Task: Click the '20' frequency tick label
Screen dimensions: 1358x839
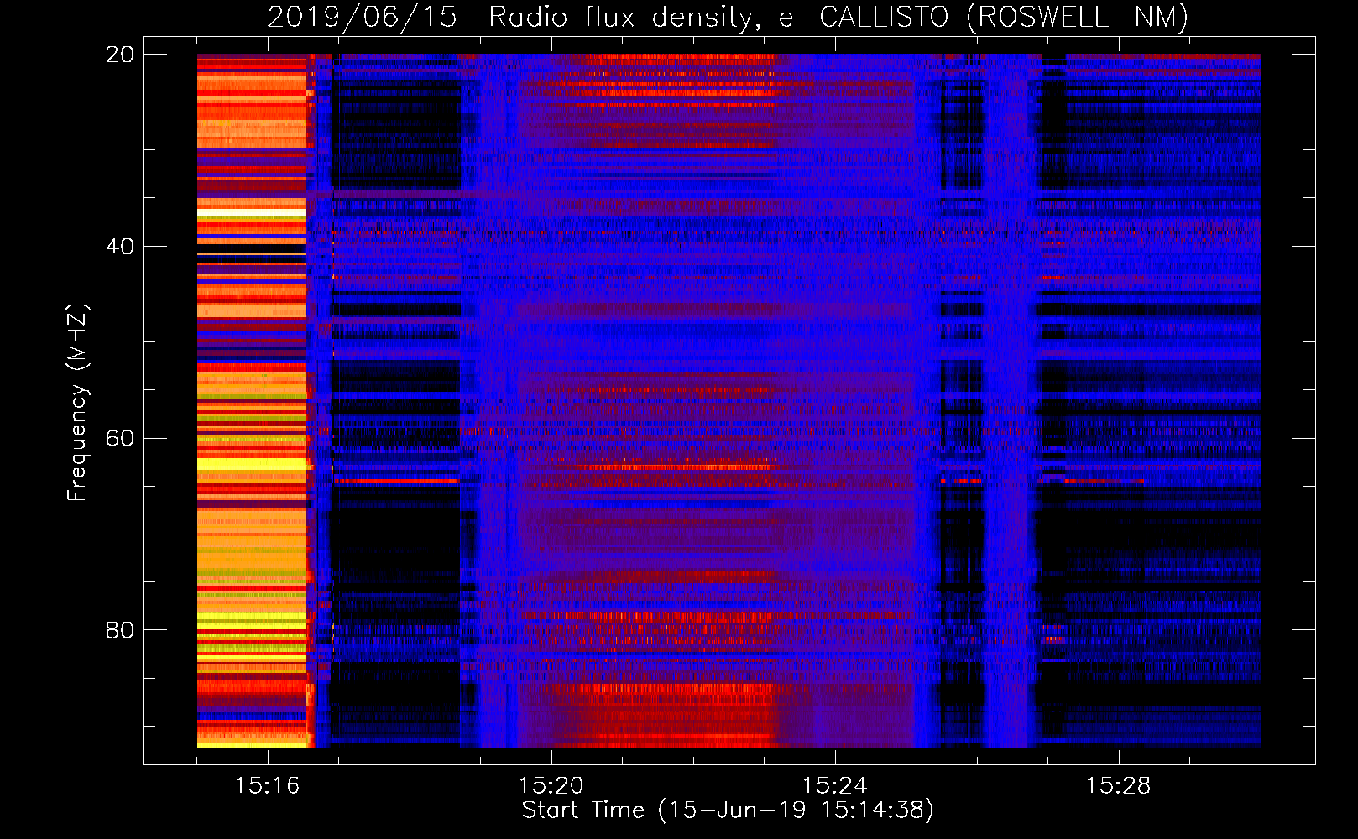Action: point(119,55)
